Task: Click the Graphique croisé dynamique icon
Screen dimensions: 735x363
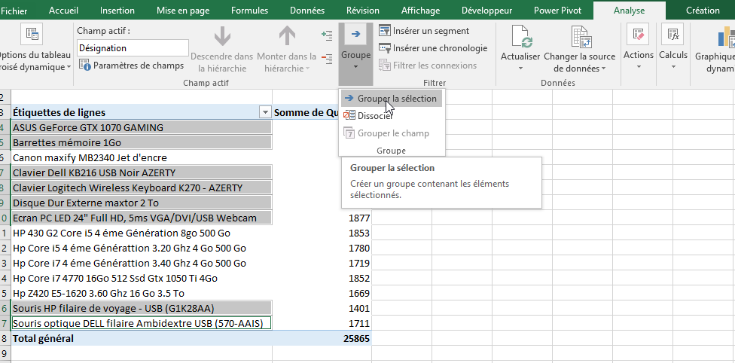Action: [x=726, y=38]
